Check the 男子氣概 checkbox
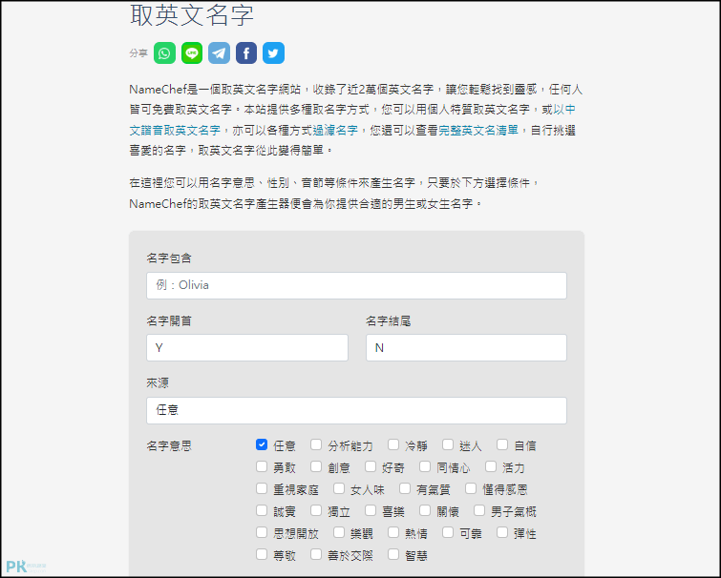 pyautogui.click(x=479, y=510)
